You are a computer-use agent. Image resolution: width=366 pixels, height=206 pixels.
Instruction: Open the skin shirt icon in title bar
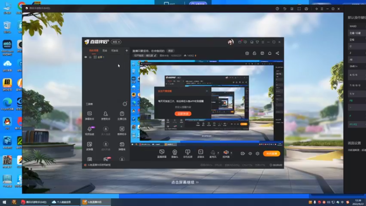tap(257, 42)
